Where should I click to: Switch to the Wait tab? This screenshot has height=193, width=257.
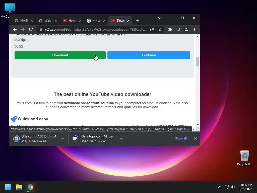[x=48, y=21]
